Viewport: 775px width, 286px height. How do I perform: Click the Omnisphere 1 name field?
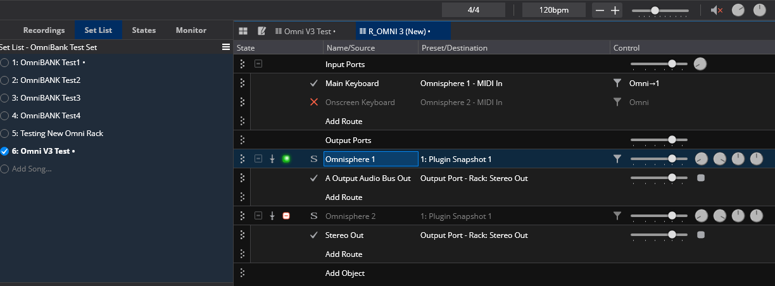371,159
